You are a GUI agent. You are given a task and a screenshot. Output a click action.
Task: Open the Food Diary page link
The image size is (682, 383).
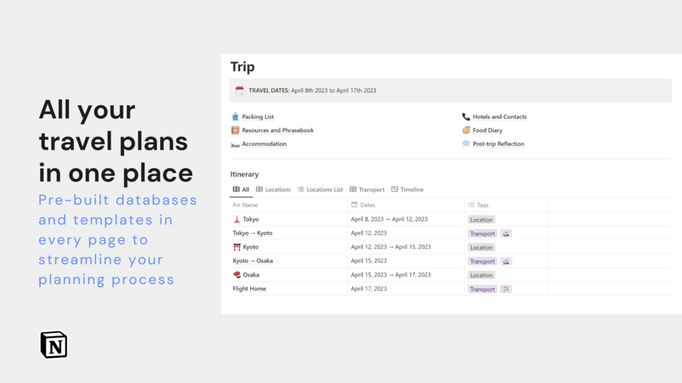click(x=487, y=130)
